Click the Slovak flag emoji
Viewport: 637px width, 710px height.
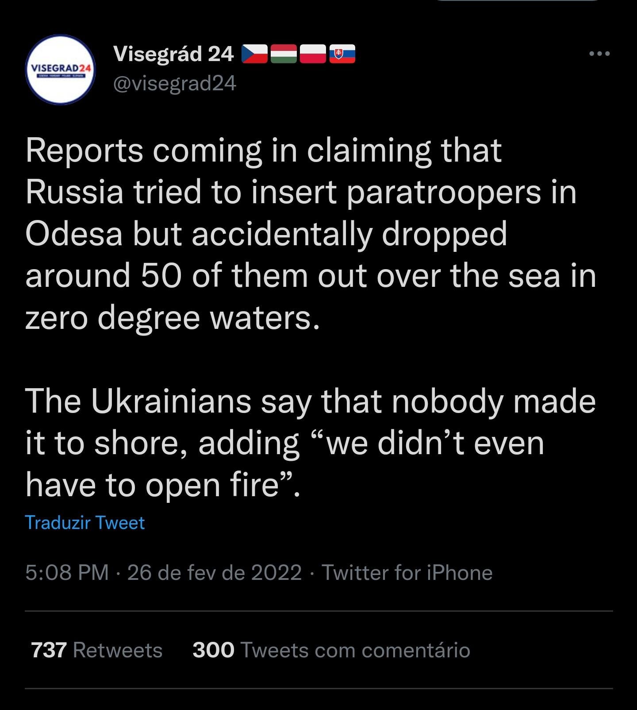(x=342, y=54)
